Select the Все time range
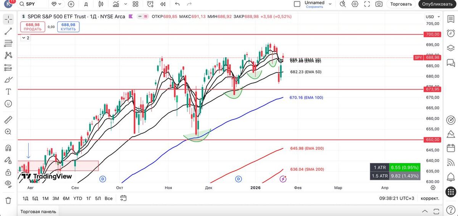This screenshot has height=216, width=458. [x=108, y=198]
